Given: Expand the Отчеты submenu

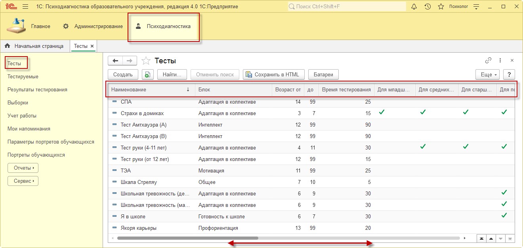Looking at the screenshot, I should [x=23, y=168].
